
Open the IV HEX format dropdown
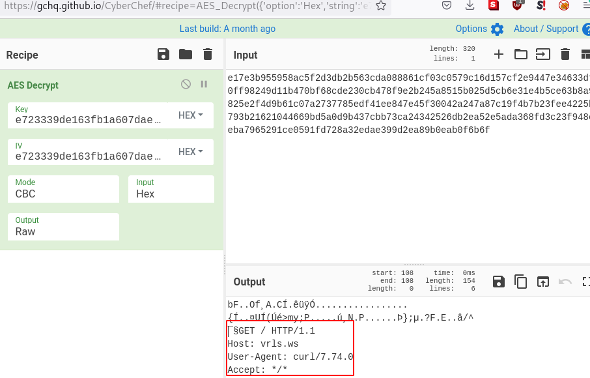pos(191,152)
